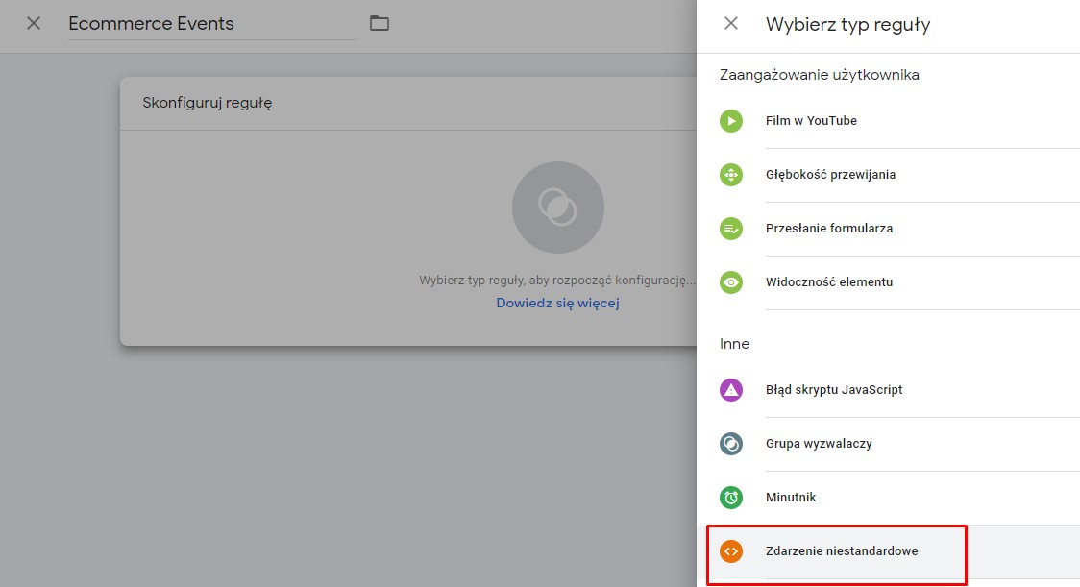
Task: Choose Głębokość przewijania text from the list
Action: [830, 175]
